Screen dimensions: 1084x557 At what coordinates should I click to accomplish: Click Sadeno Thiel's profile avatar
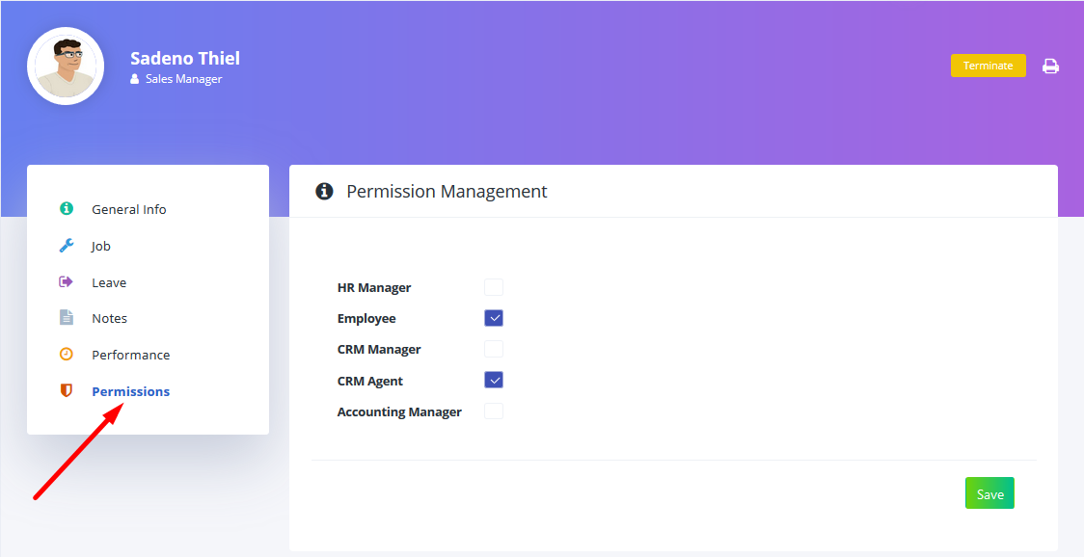(66, 66)
